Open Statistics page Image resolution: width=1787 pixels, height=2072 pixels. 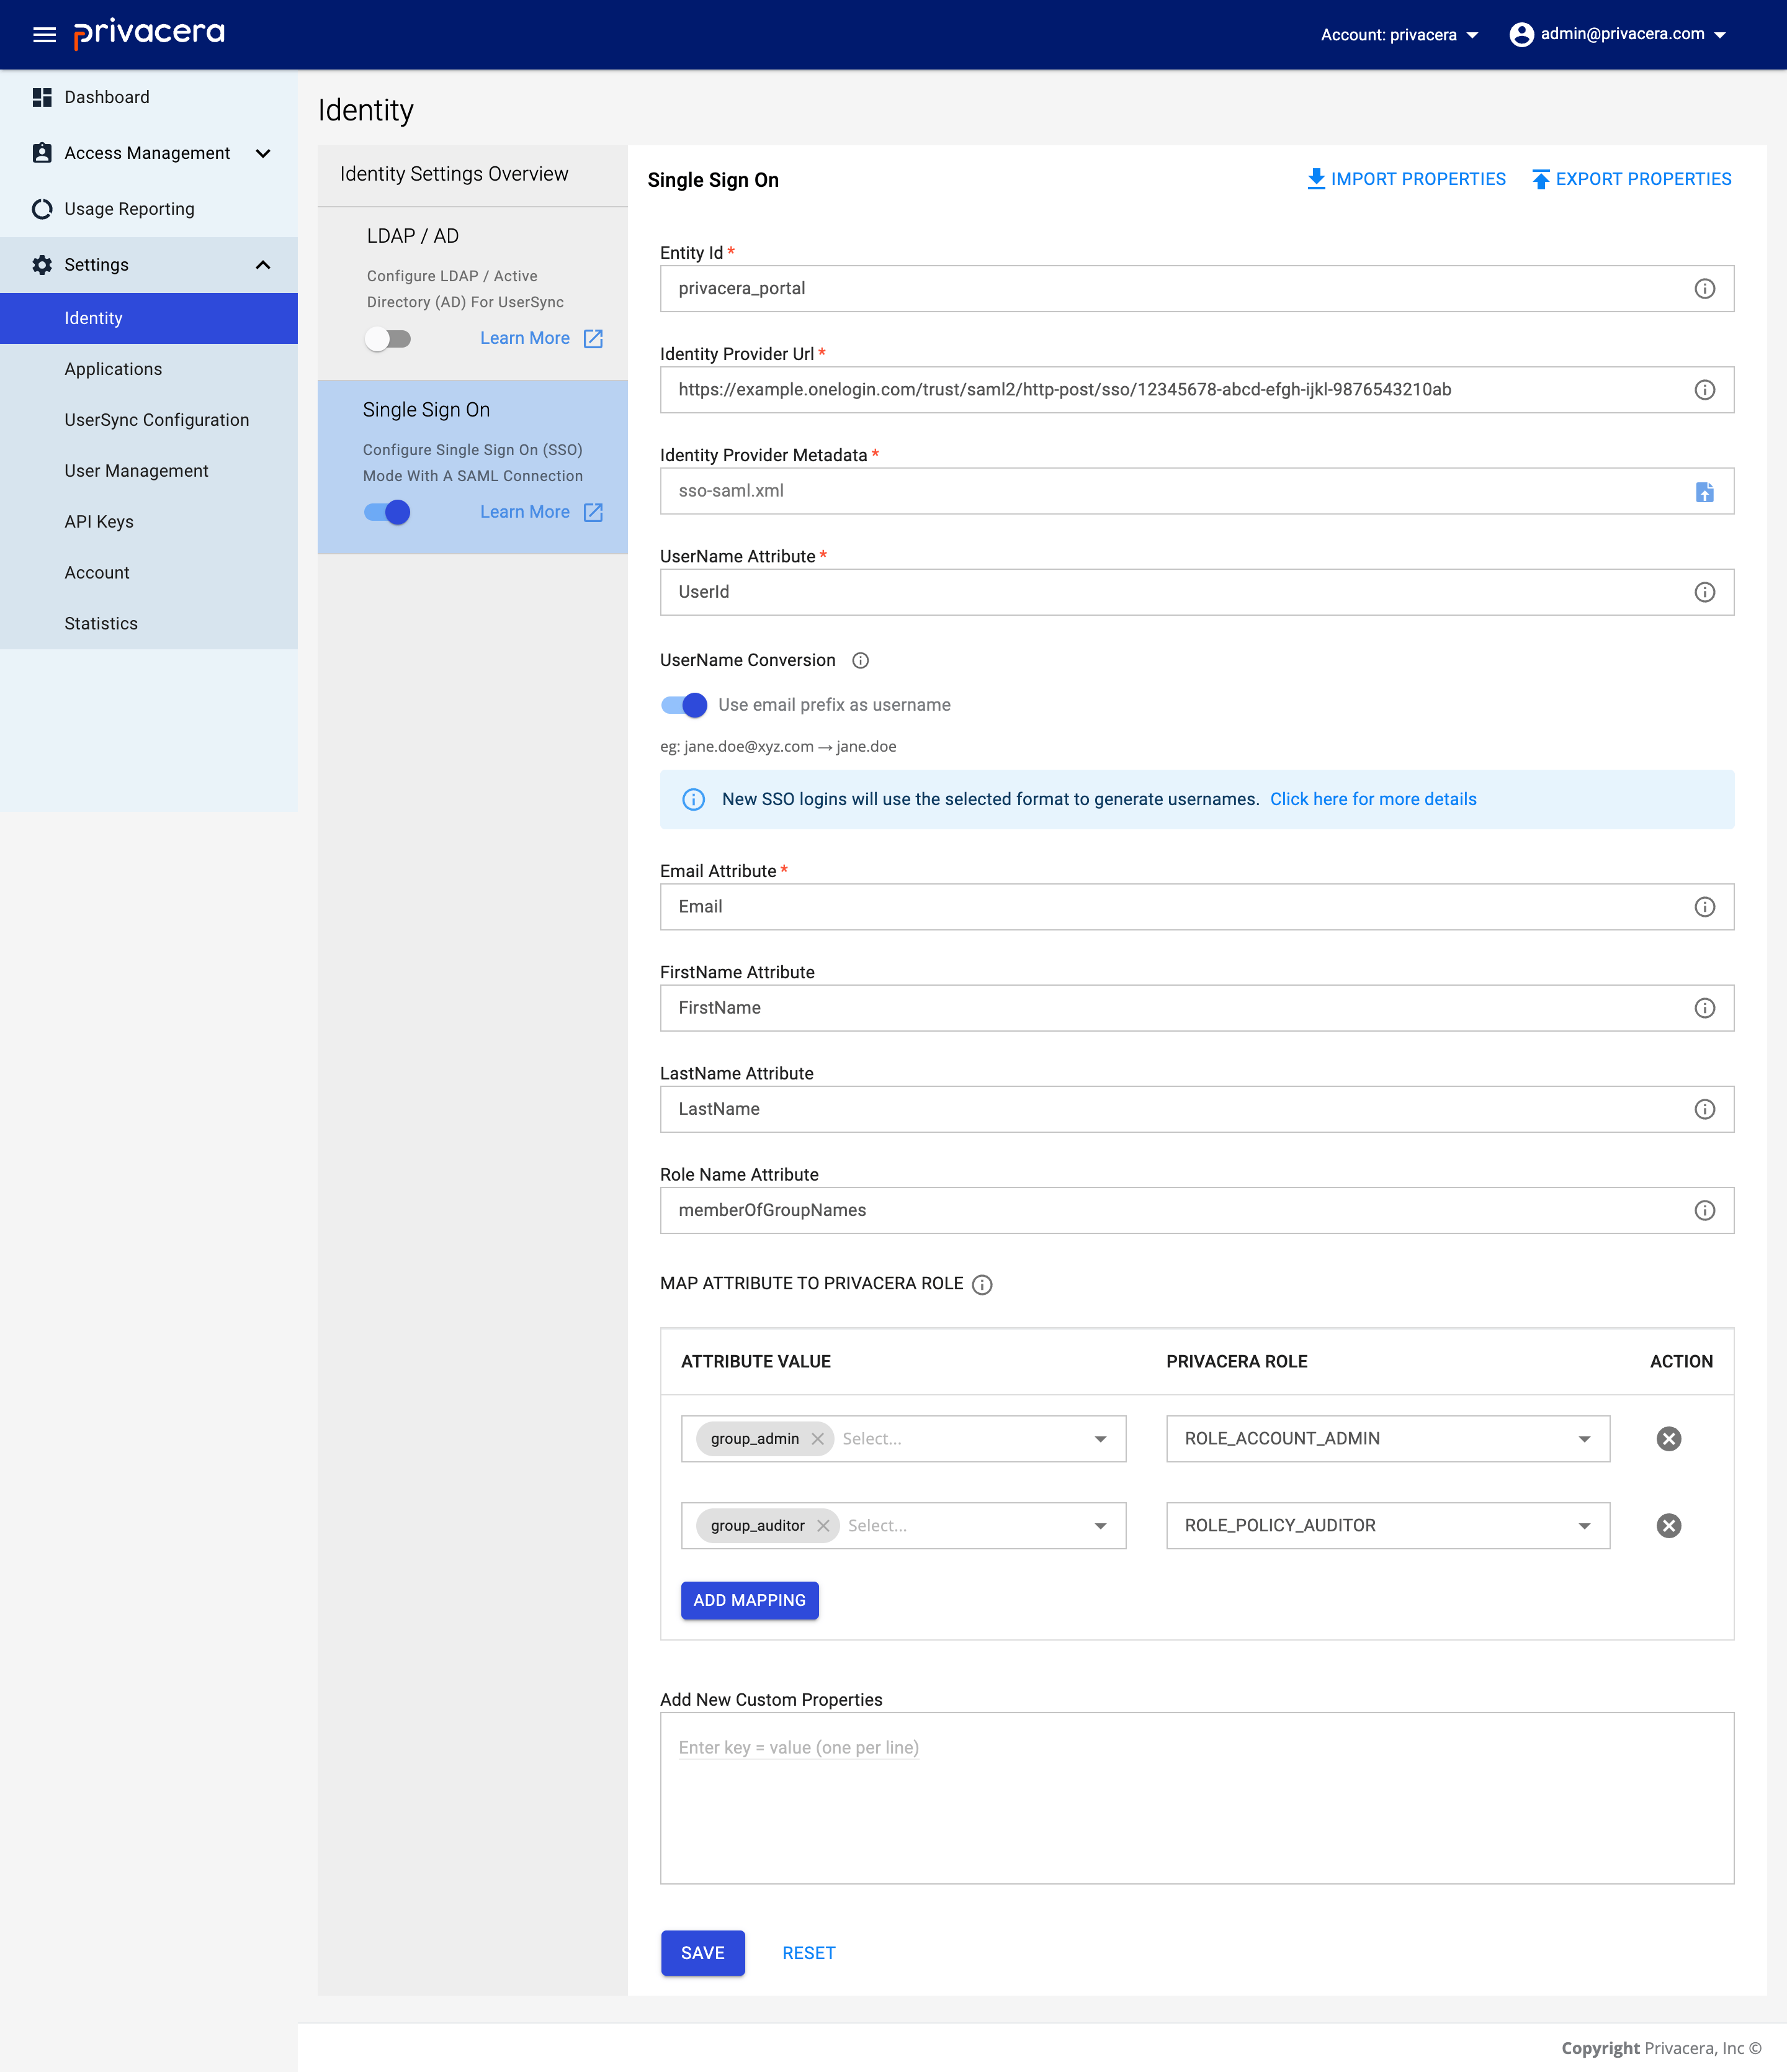tap(149, 624)
